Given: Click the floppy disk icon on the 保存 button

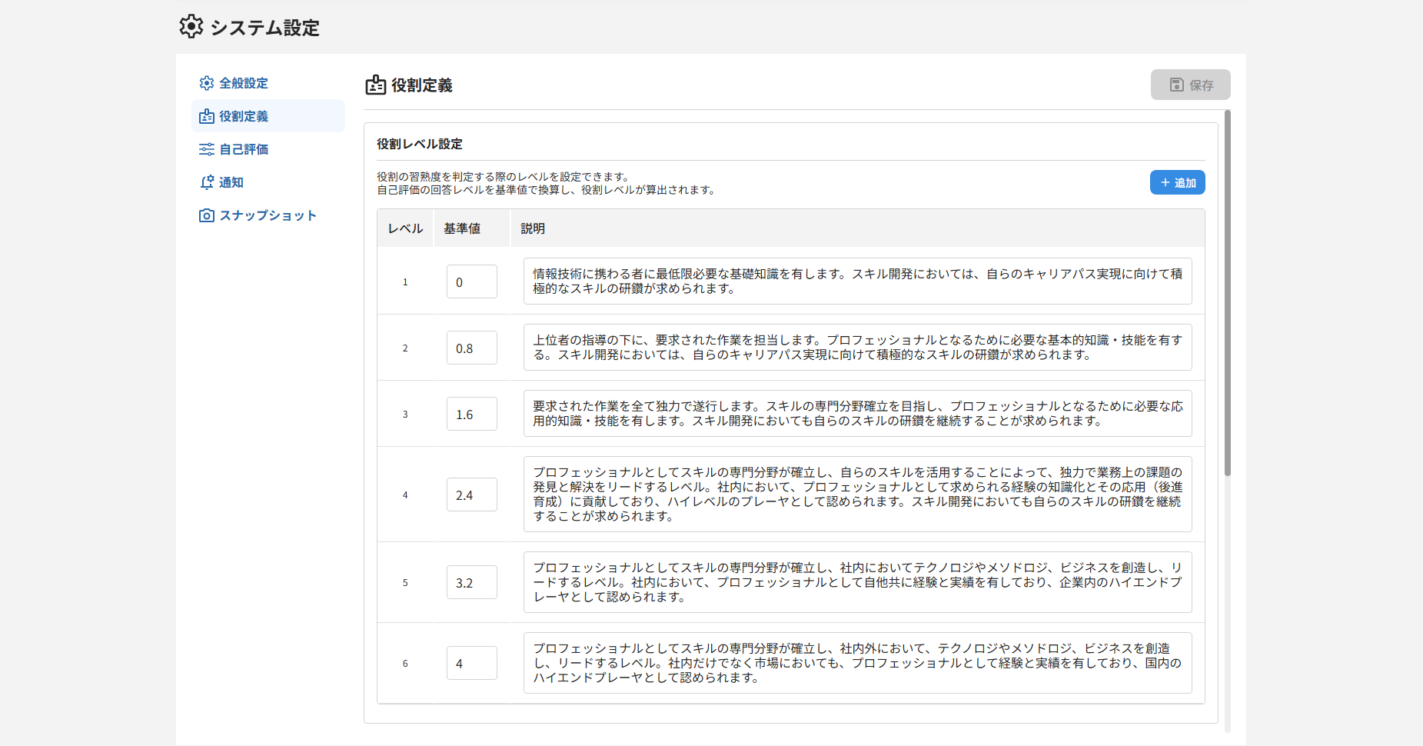Looking at the screenshot, I should [1175, 85].
